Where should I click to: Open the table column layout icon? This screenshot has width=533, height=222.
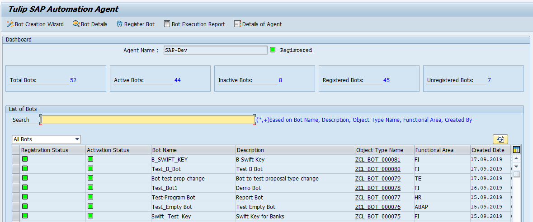click(x=516, y=150)
